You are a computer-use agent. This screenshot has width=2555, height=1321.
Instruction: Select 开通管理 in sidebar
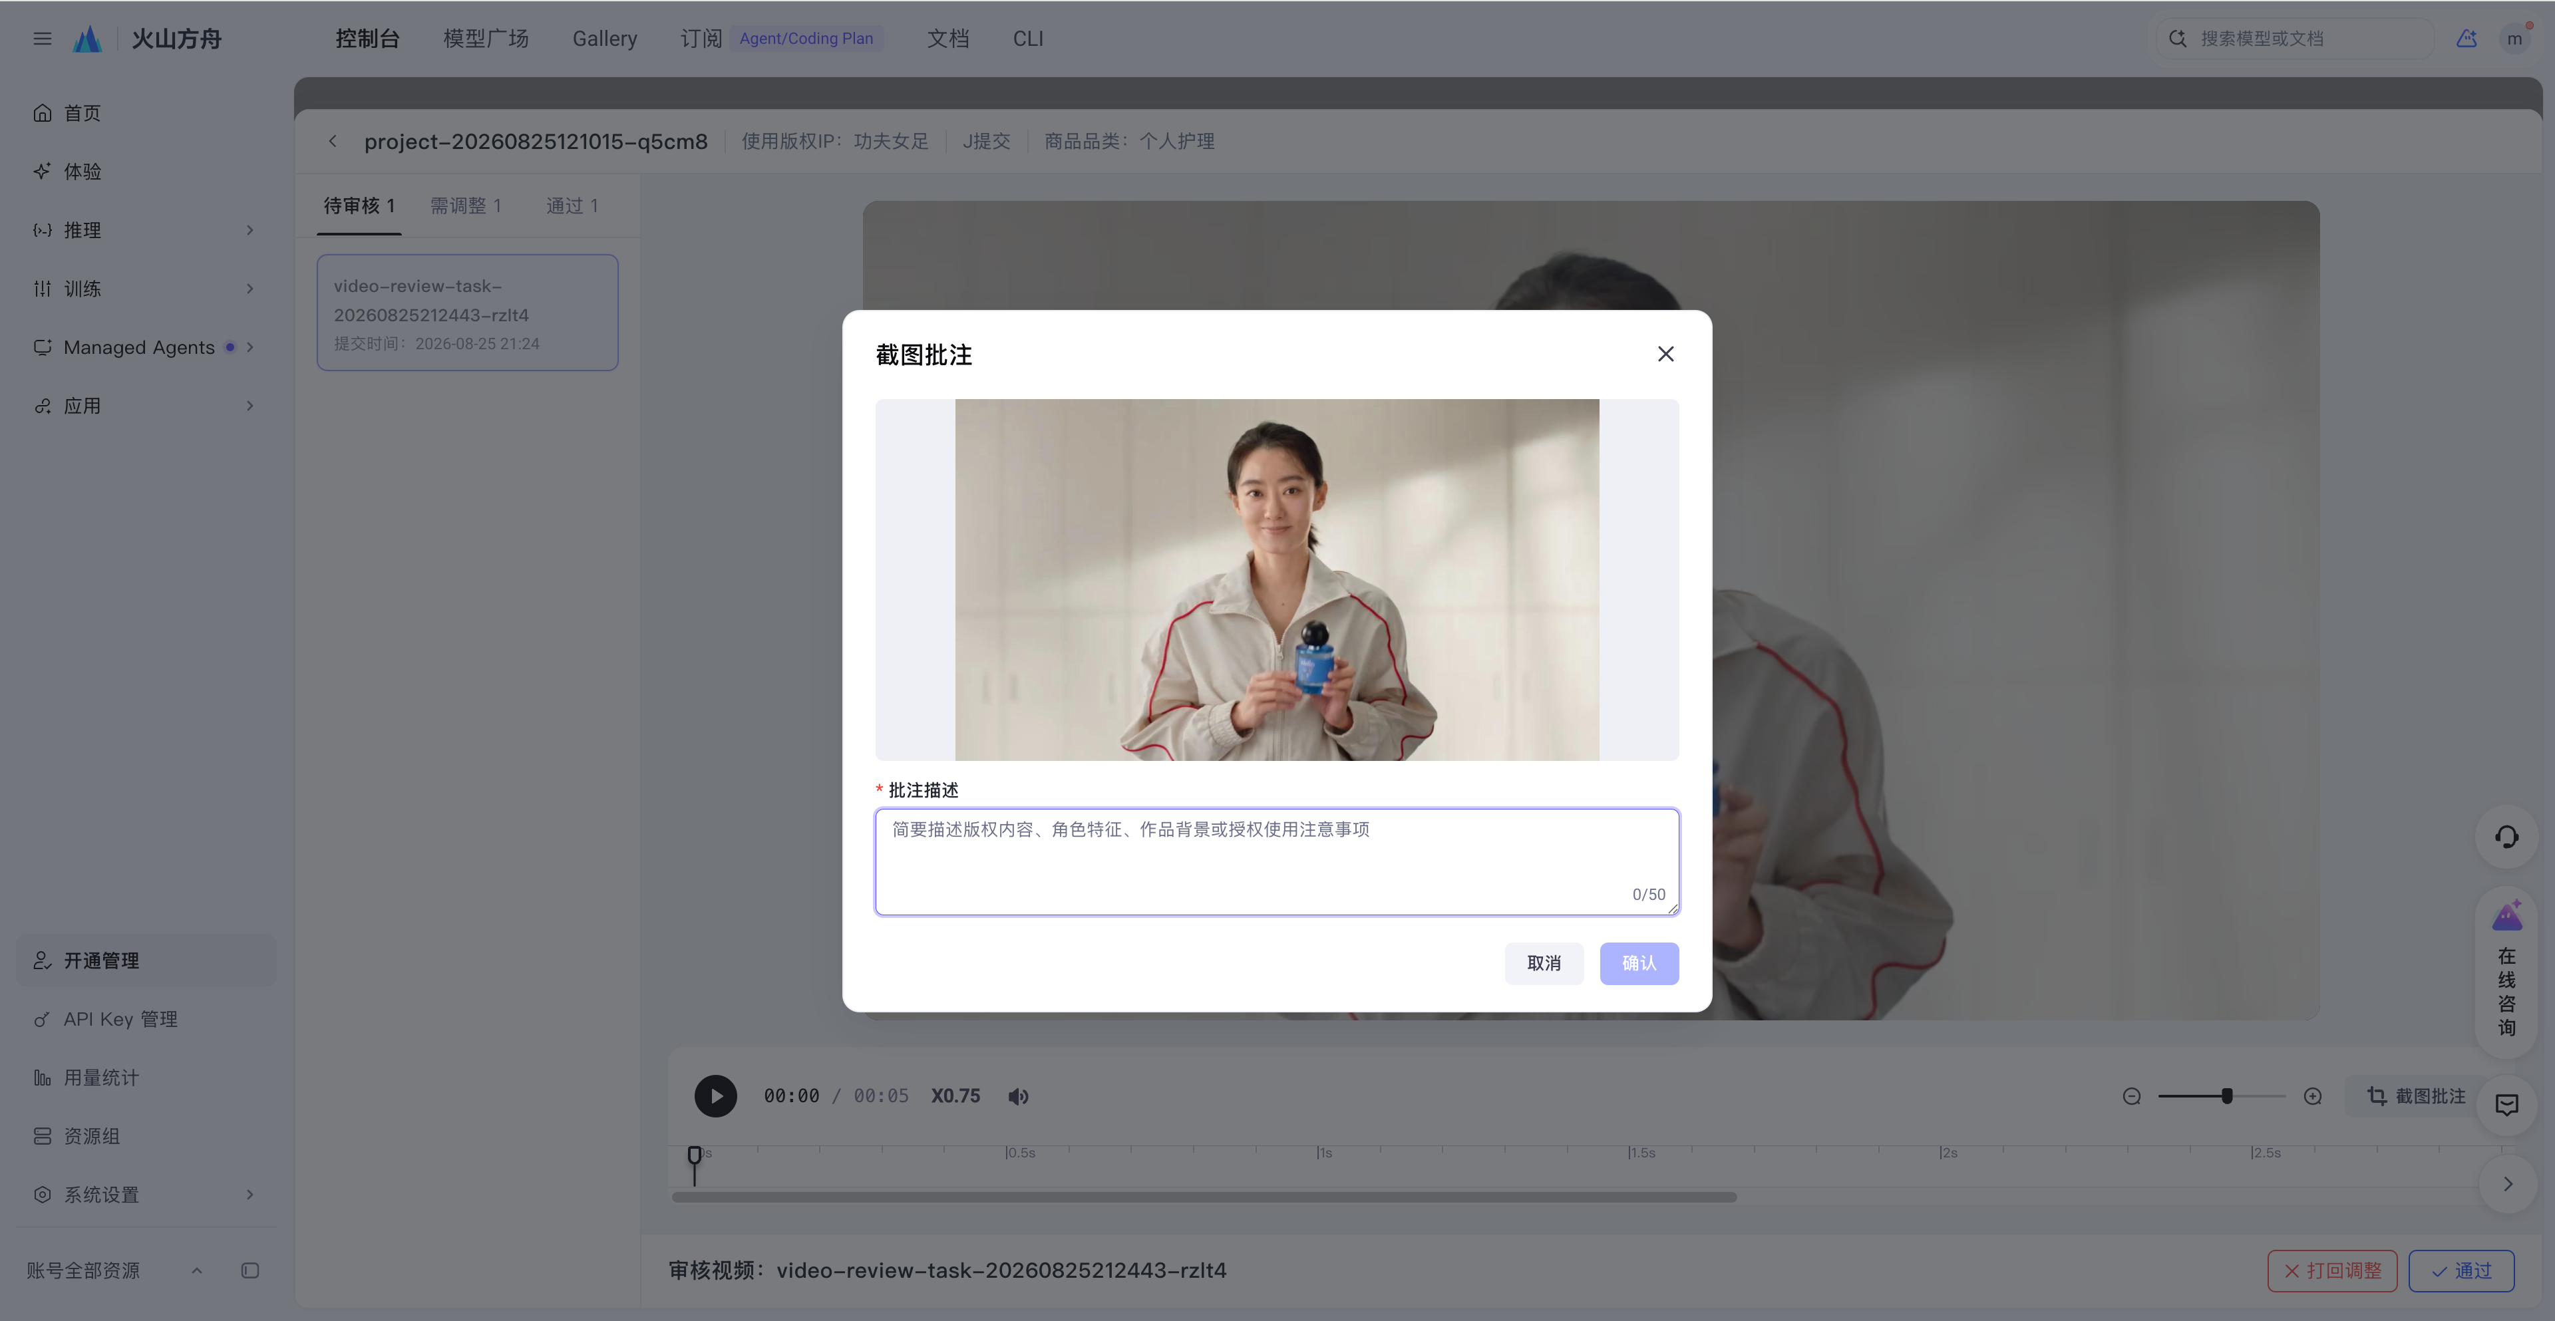tap(146, 960)
